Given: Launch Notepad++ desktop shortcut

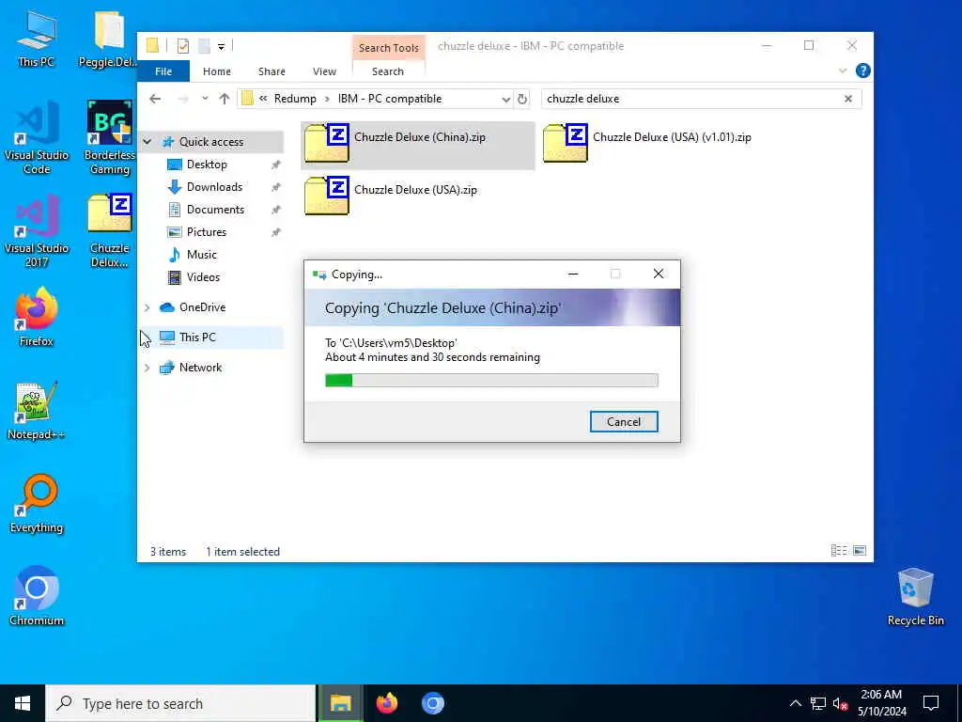Looking at the screenshot, I should coord(37,411).
